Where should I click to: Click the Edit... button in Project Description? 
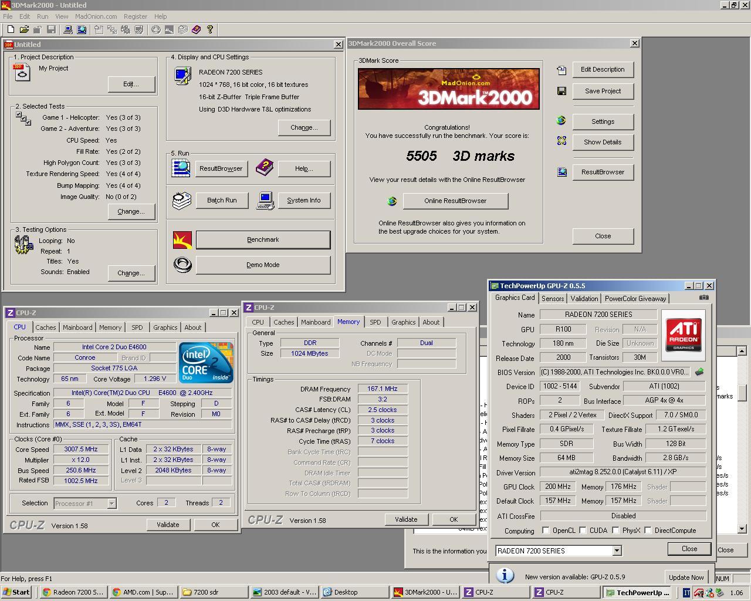click(x=131, y=84)
